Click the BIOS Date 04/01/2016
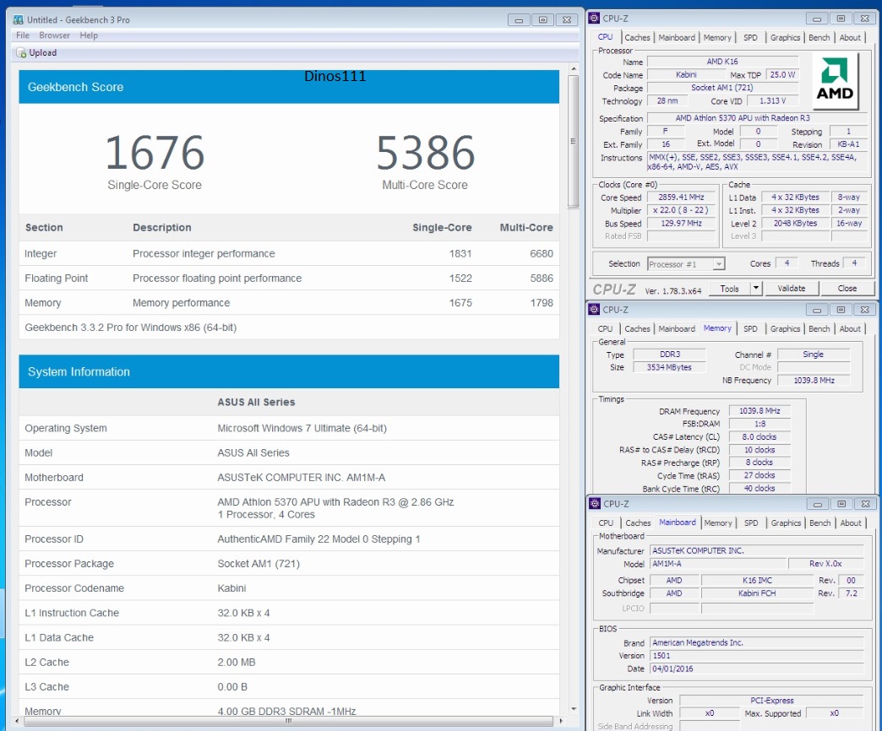The width and height of the screenshot is (882, 731). click(757, 669)
